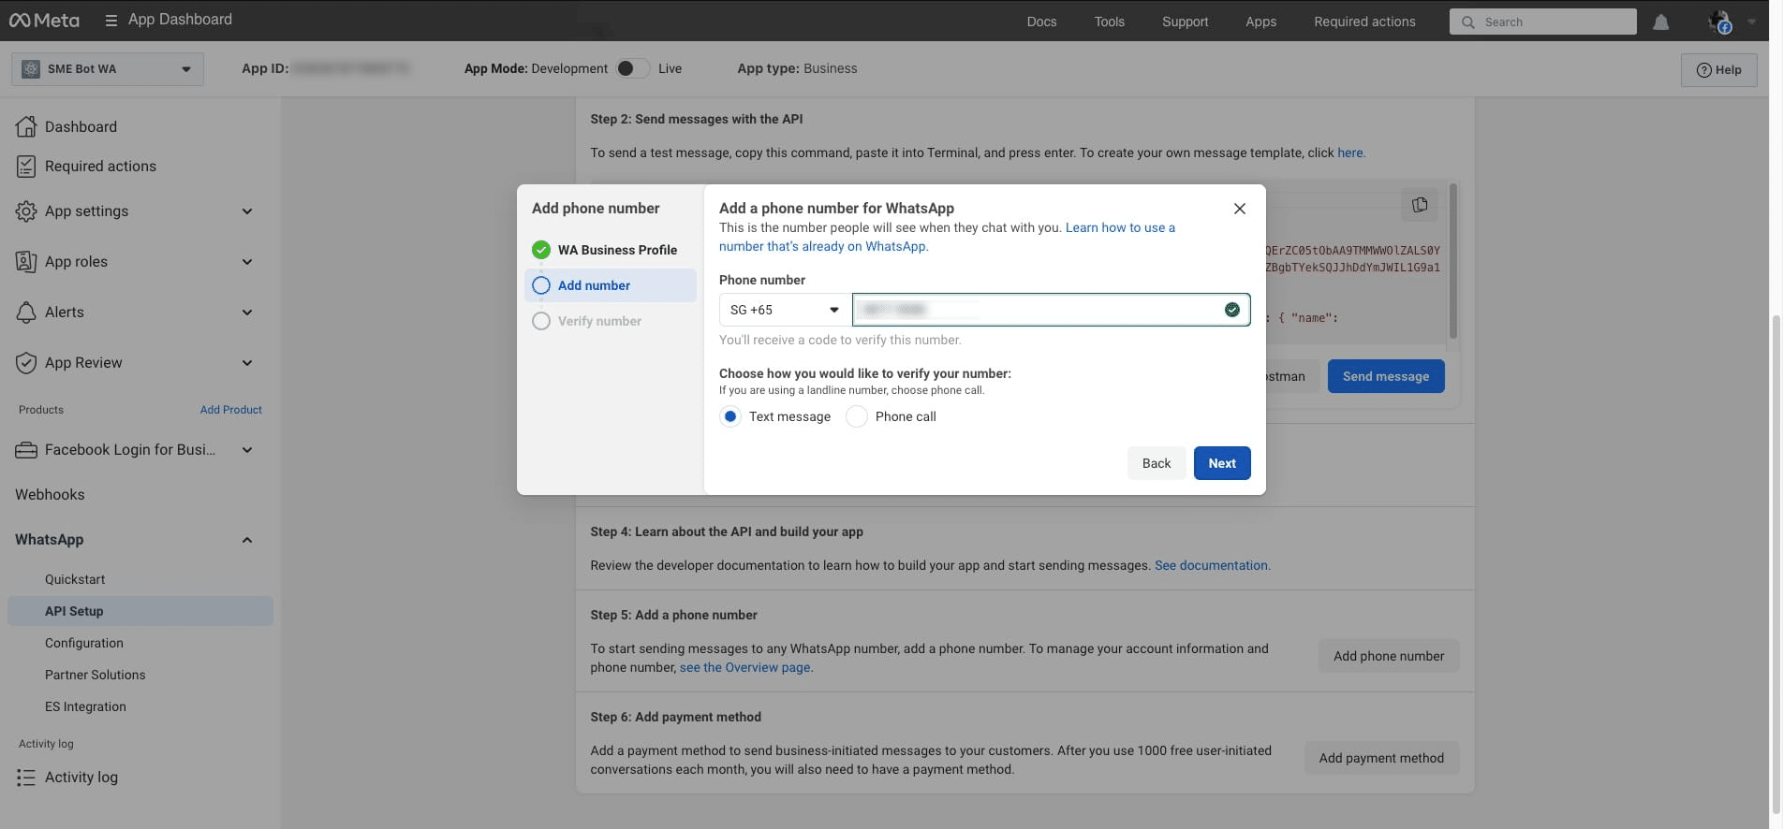
Task: Click the Facebook Login briefcase icon
Action: tap(26, 450)
